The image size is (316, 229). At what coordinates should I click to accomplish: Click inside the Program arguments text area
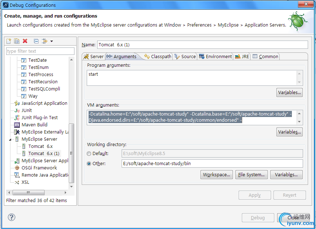coord(191,78)
